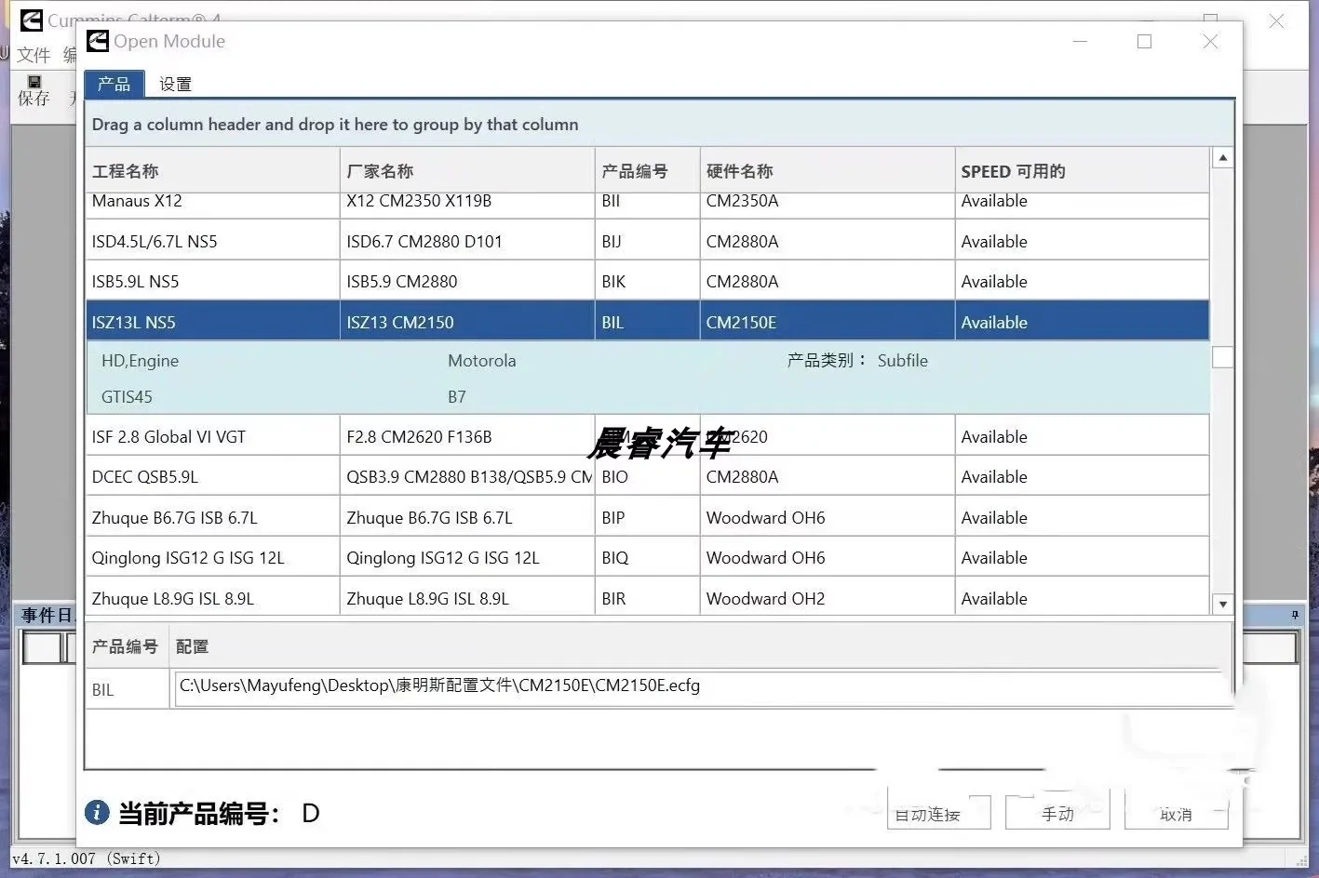Click the BIL cell in the configuration table

click(x=128, y=689)
